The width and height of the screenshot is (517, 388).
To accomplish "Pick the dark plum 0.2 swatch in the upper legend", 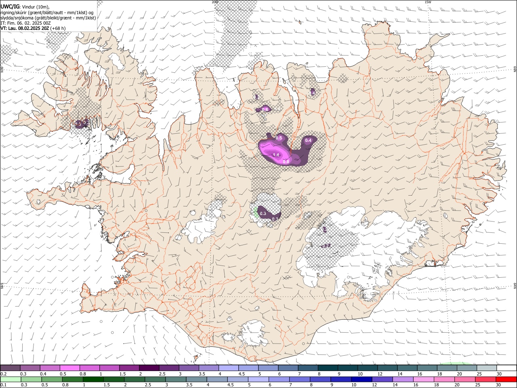I will point(10,368).
